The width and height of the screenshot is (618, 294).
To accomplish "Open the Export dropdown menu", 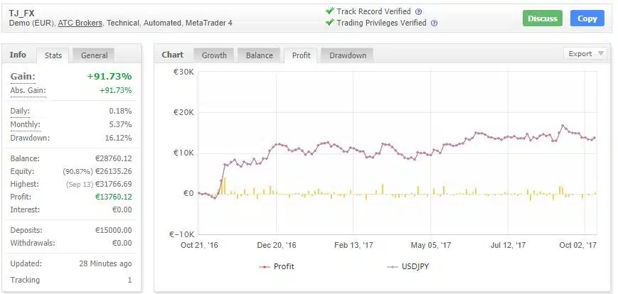I will coord(585,54).
